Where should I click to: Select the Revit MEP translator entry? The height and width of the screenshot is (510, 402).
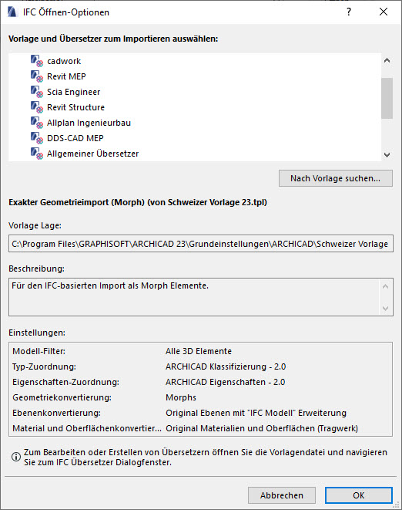(66, 76)
